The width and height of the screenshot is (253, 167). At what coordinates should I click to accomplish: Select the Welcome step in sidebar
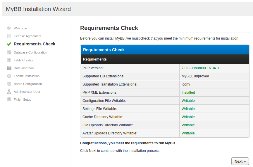(20, 28)
